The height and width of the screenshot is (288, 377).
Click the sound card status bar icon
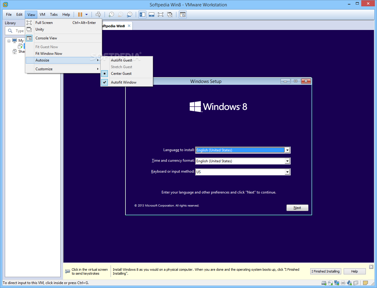(349, 283)
